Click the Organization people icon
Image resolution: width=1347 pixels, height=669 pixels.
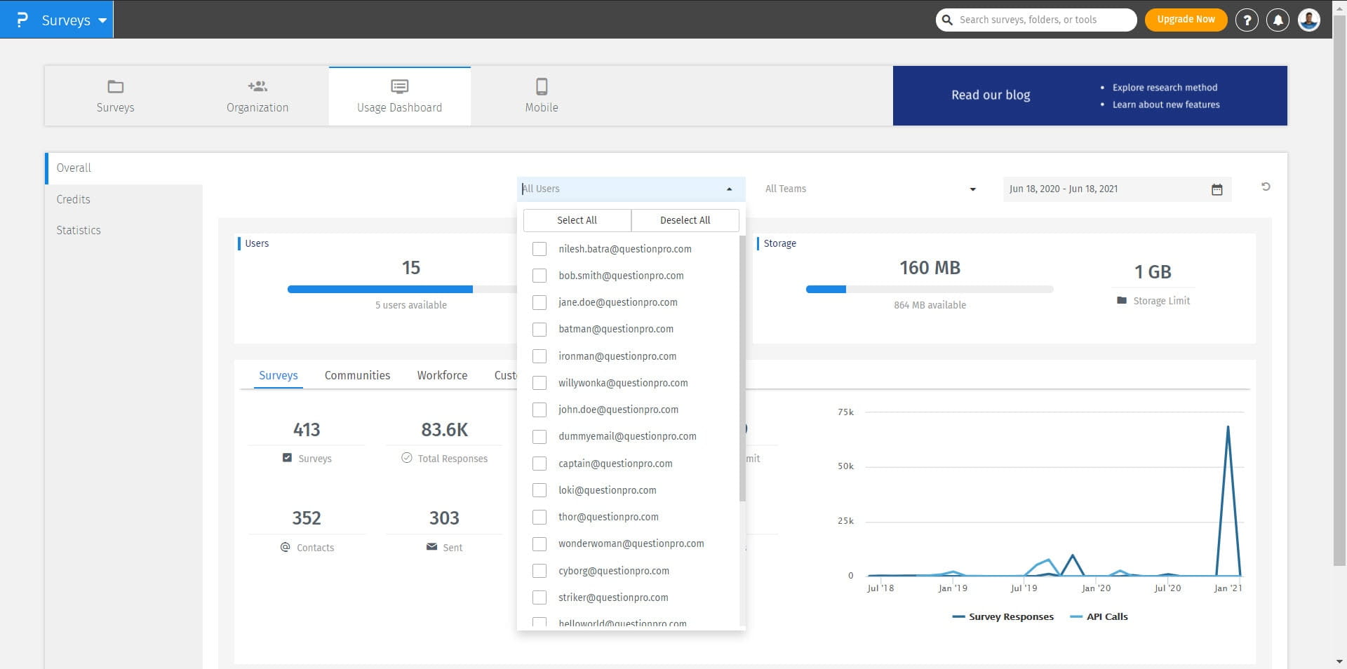pyautogui.click(x=257, y=87)
